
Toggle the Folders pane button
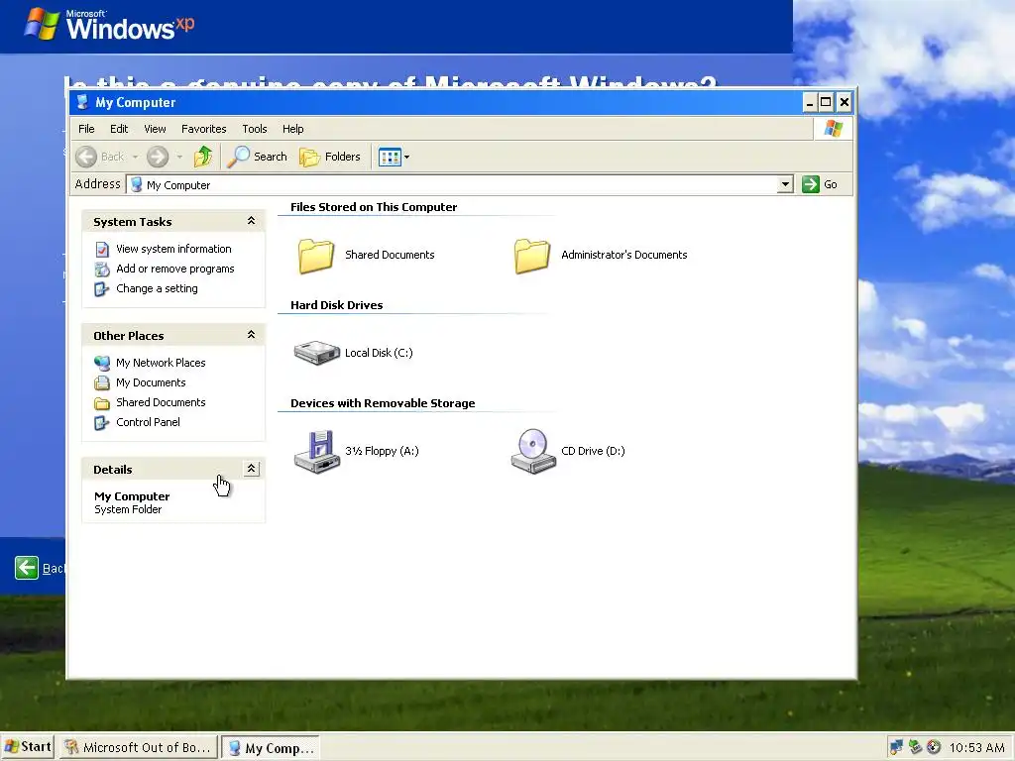tap(329, 157)
